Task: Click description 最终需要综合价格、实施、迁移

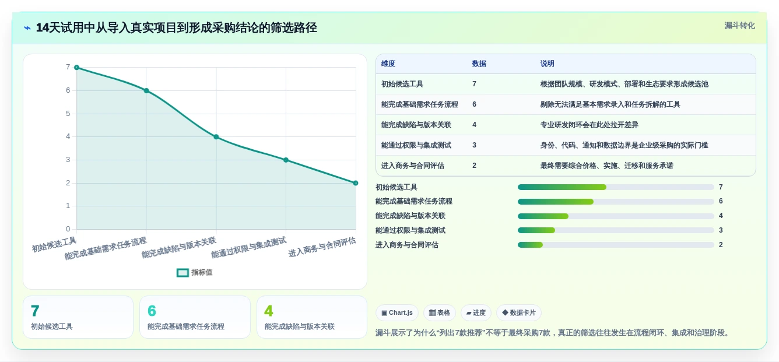Action: pyautogui.click(x=607, y=166)
